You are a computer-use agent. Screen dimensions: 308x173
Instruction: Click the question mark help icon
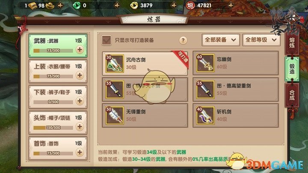[x=183, y=41]
